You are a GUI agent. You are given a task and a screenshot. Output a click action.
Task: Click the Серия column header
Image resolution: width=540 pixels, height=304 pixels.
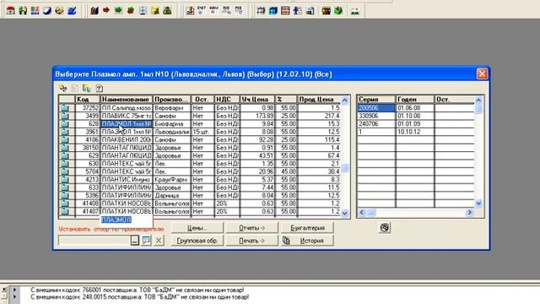point(376,100)
